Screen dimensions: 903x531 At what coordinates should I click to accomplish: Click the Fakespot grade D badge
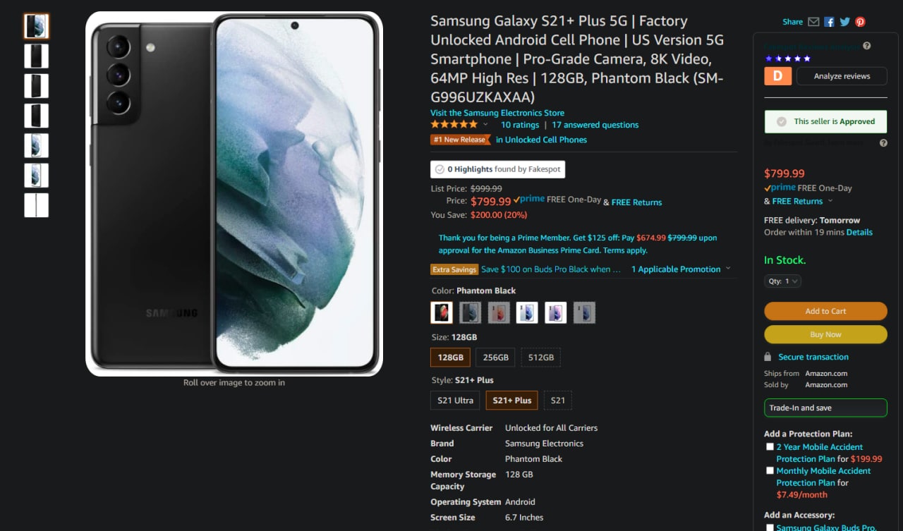(777, 76)
